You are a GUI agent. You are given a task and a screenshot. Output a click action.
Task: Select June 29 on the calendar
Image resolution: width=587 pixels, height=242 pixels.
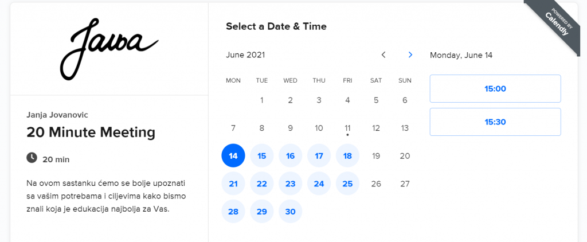(261, 212)
